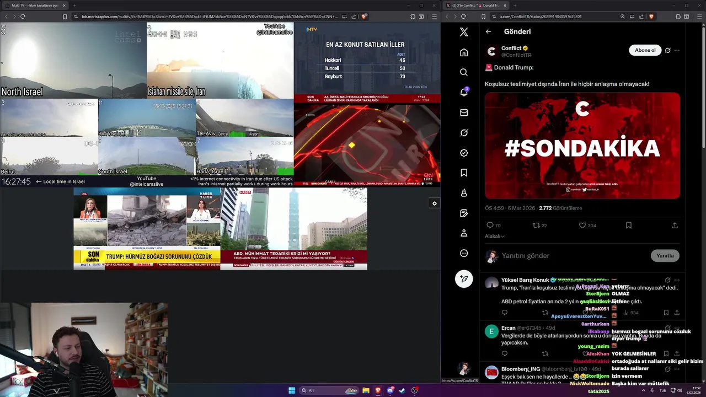Expand the Alakalı replies sort dropdown

coord(495,236)
